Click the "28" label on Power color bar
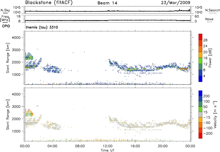 205,40
